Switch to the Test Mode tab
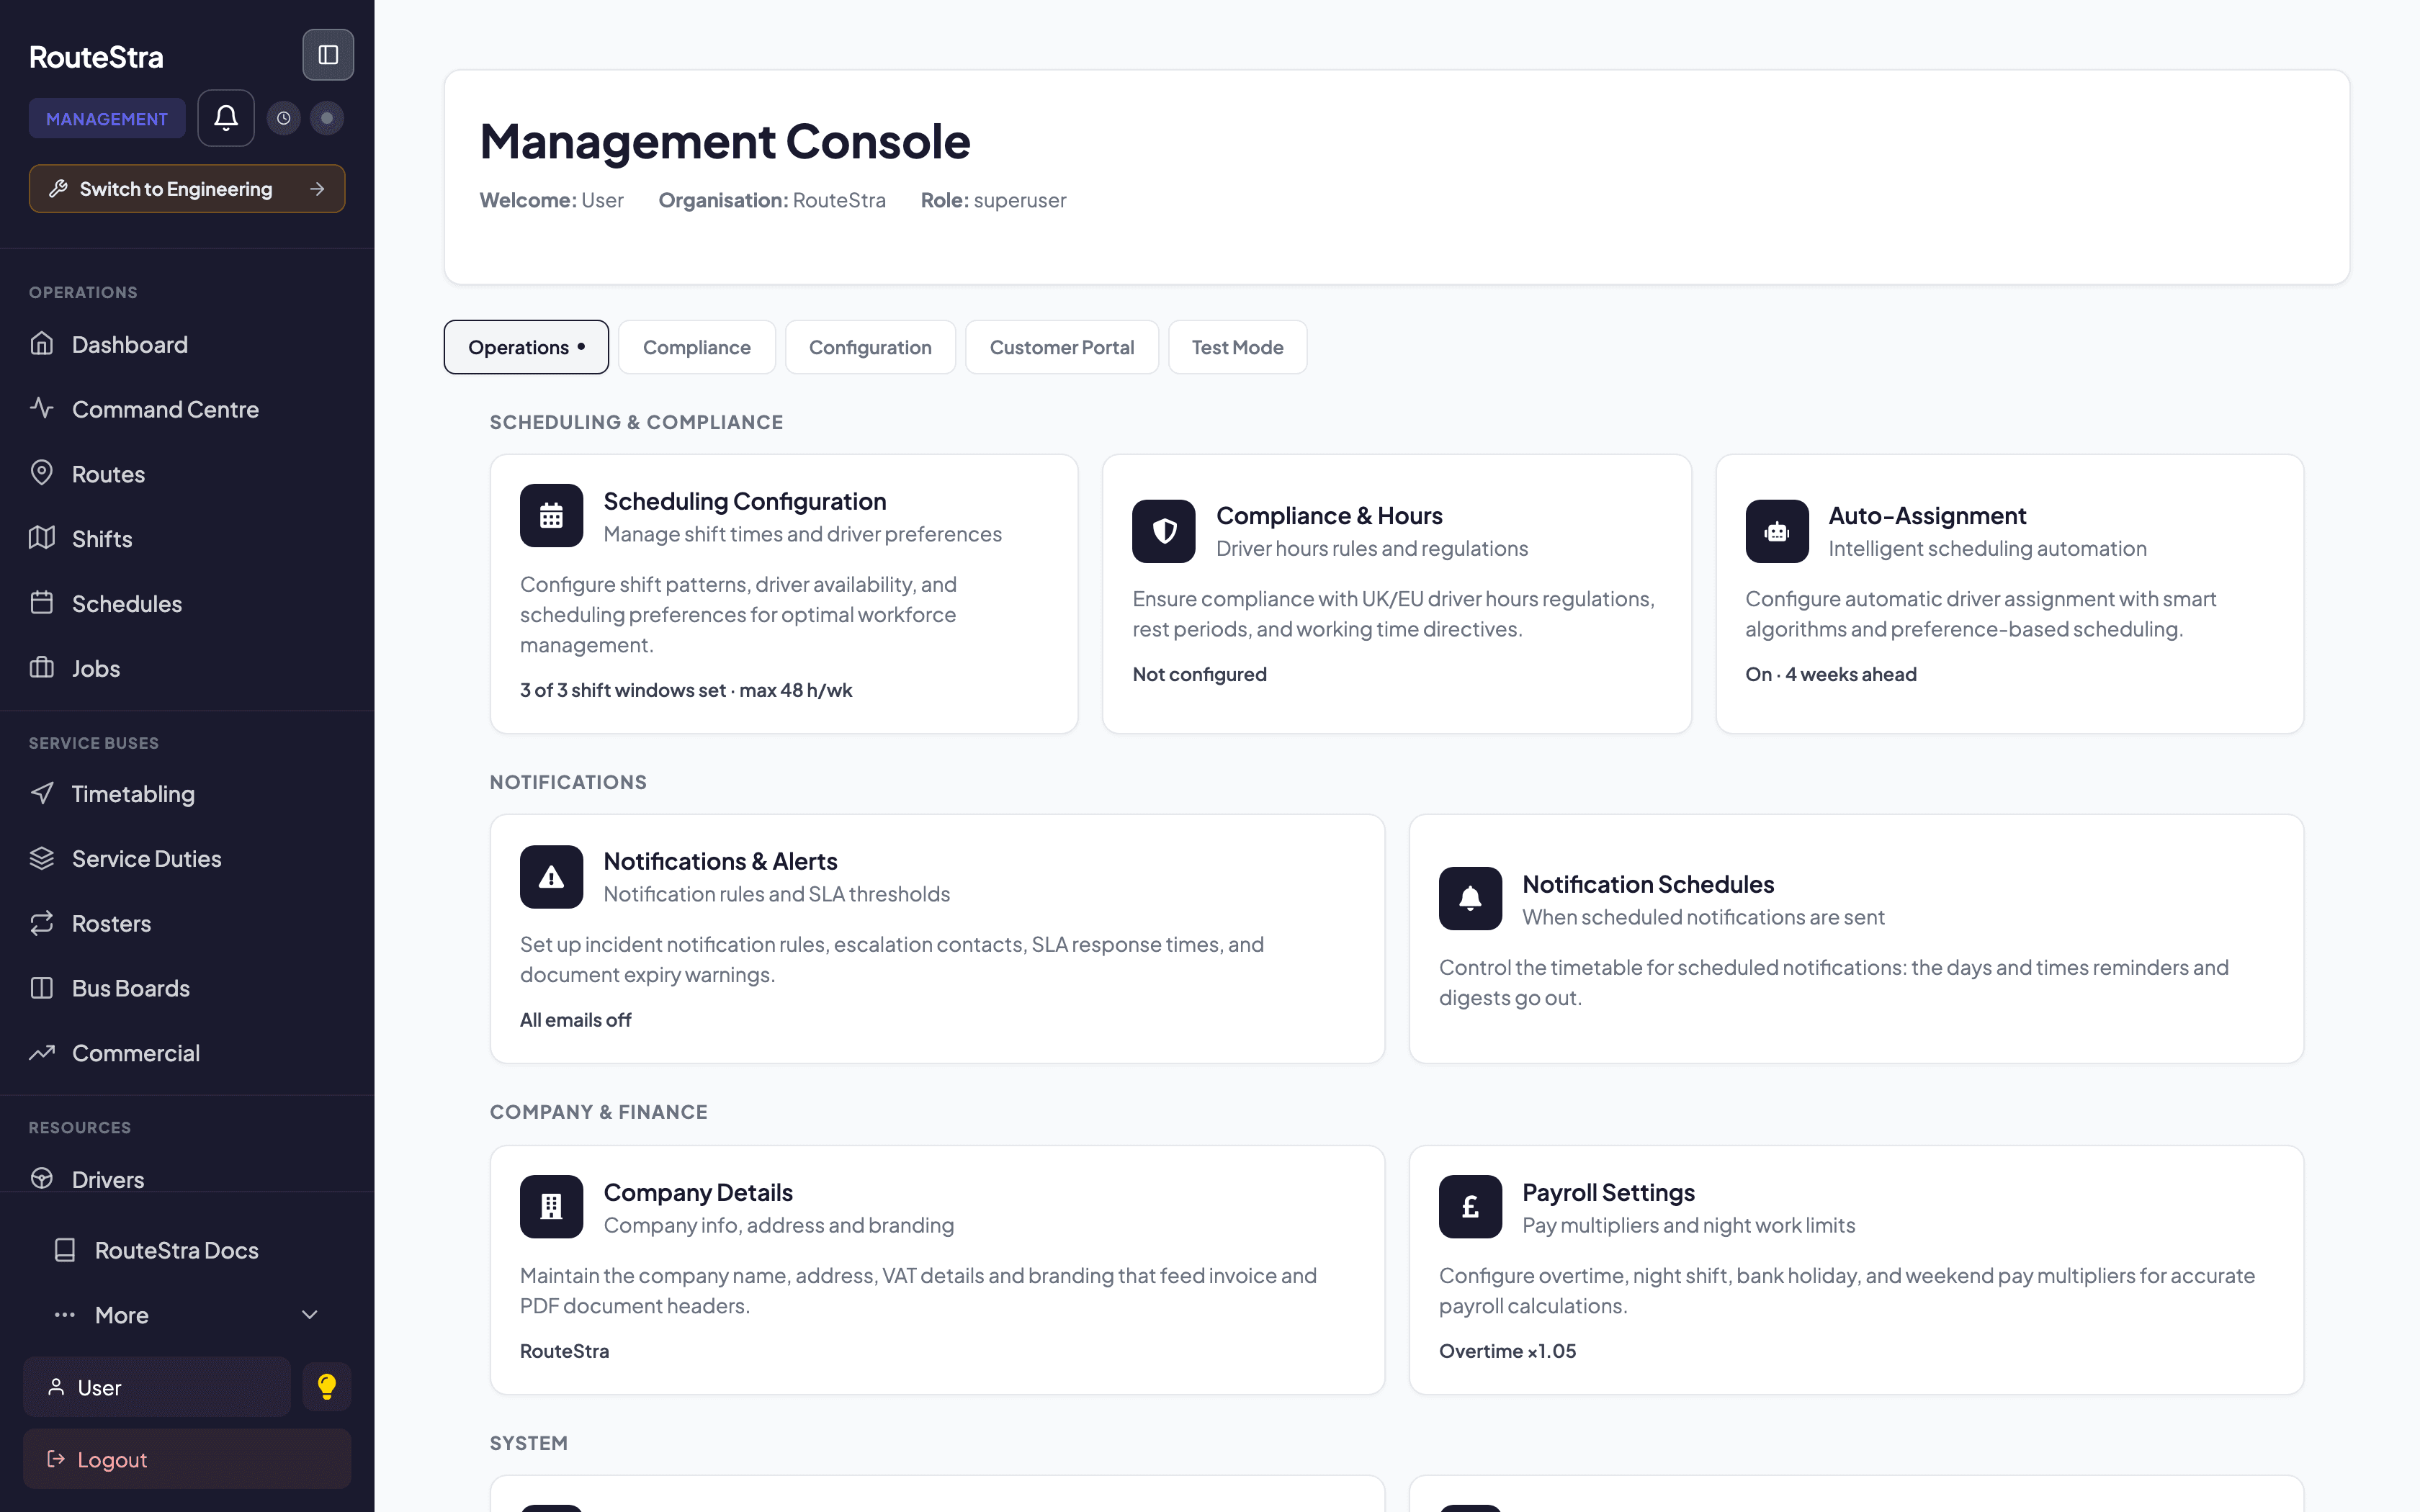The image size is (2420, 1512). tap(1238, 347)
